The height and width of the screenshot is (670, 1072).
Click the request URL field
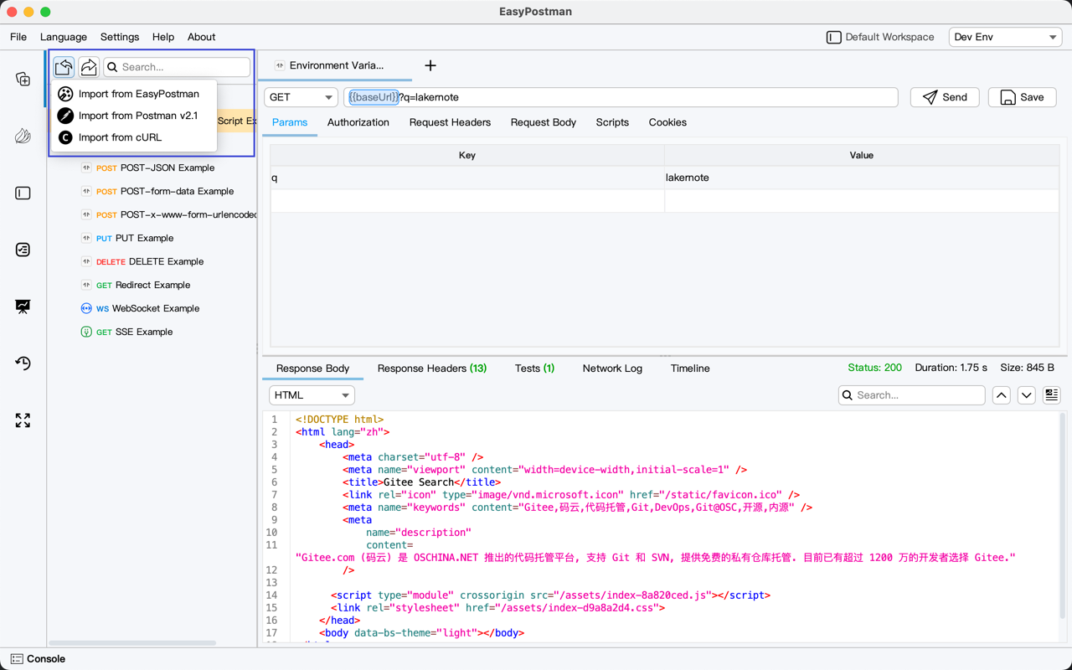click(621, 97)
